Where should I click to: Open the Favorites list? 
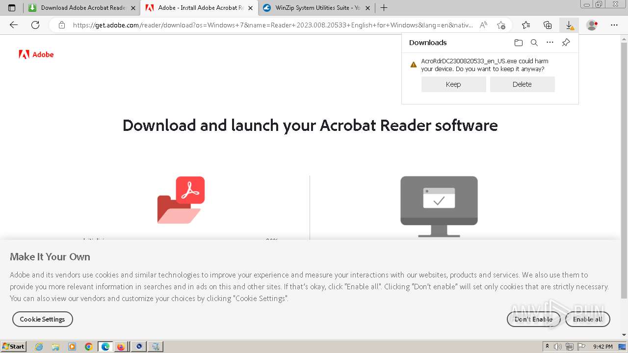tap(526, 25)
